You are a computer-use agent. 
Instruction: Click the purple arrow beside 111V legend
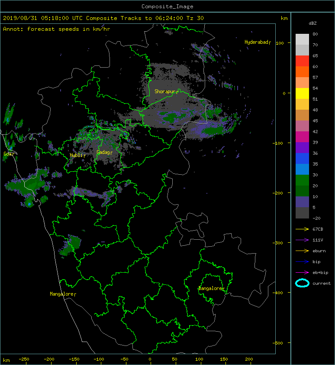[302, 240]
